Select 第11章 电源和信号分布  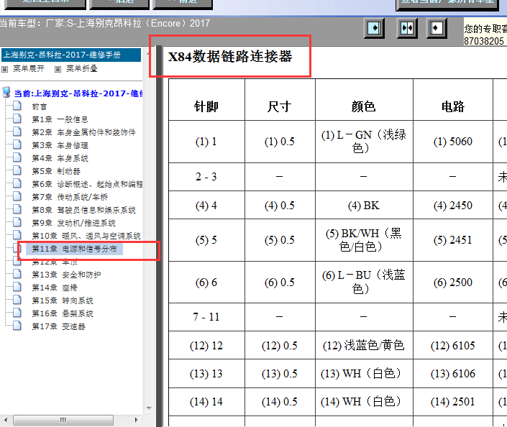click(x=74, y=249)
